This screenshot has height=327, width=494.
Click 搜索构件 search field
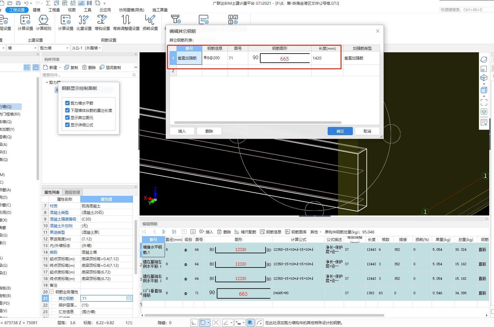point(89,75)
